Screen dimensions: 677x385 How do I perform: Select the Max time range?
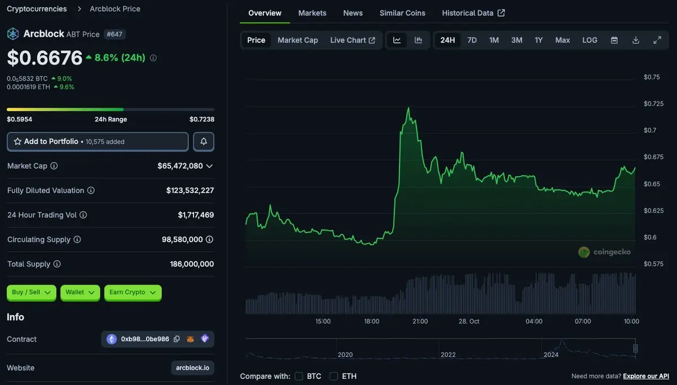tap(562, 40)
